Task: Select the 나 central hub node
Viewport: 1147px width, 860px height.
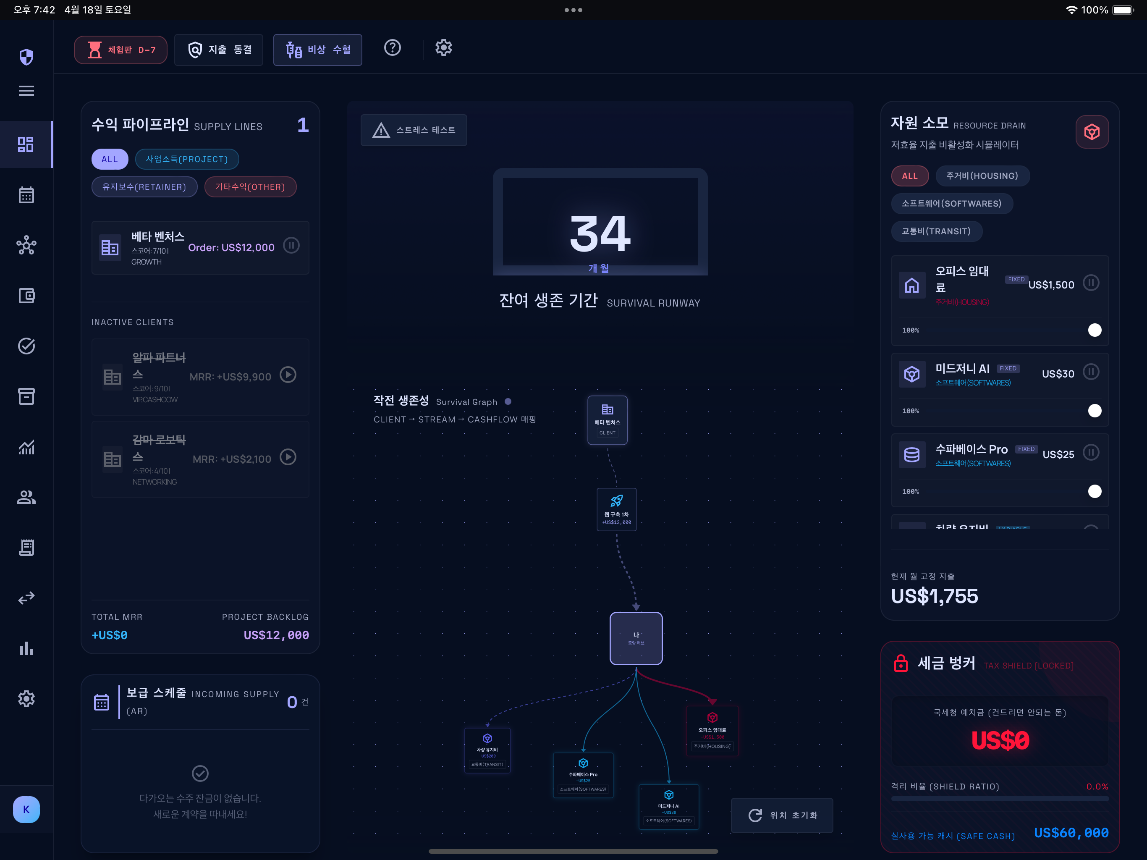Action: click(636, 639)
